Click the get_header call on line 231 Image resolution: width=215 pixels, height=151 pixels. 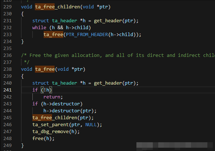(116, 21)
